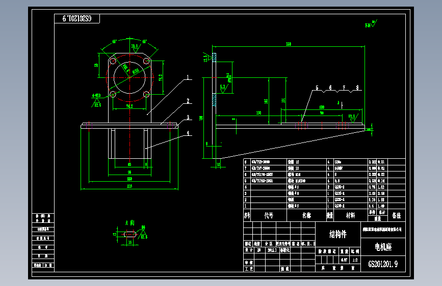The height and width of the screenshot is (286, 442).
Task: Click balloon number 2 leader label in front view
Action: tap(188, 101)
